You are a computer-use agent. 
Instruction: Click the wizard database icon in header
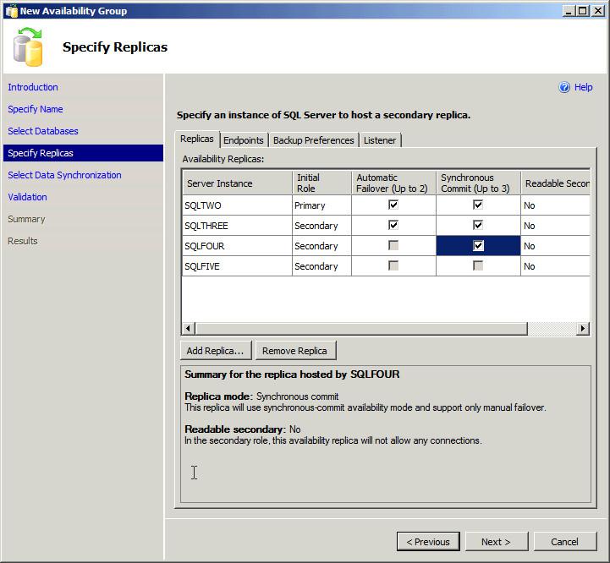[28, 47]
